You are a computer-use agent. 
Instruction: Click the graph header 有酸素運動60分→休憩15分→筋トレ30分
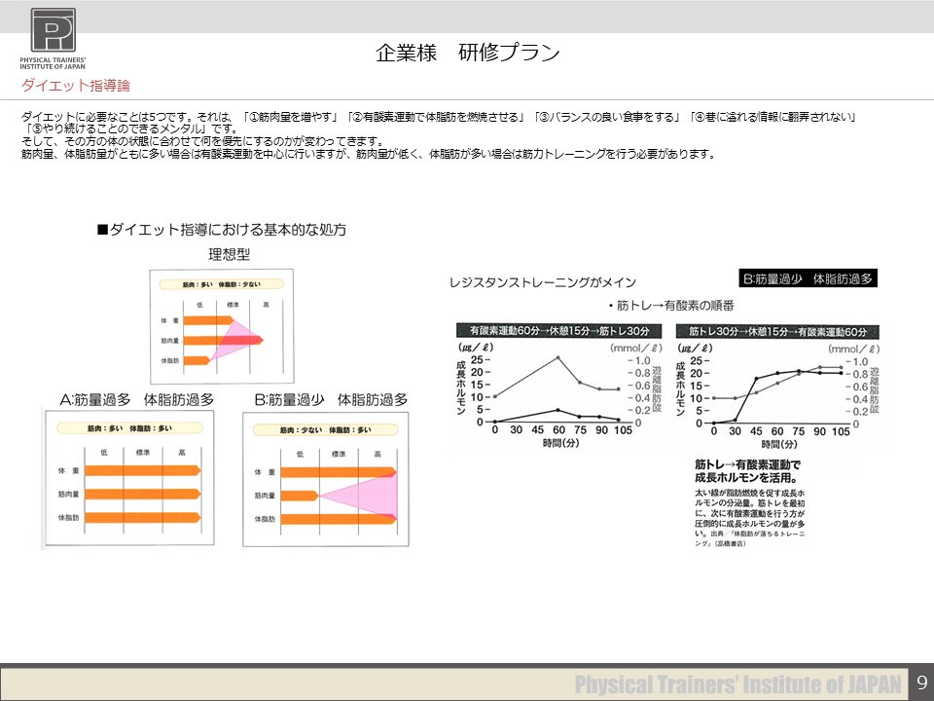coord(558,331)
